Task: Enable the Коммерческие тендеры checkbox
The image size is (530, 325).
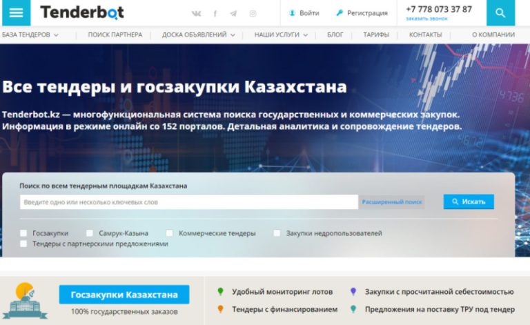Action: tap(169, 233)
